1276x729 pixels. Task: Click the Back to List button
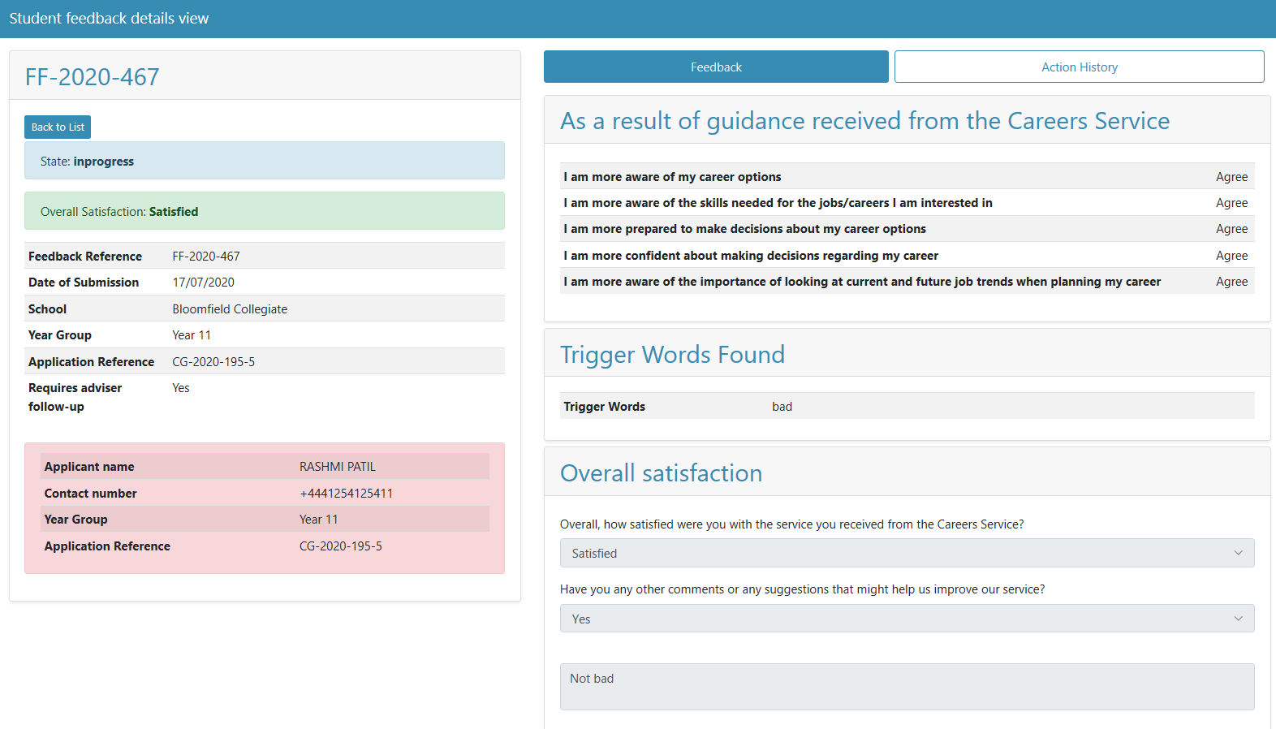tap(58, 127)
